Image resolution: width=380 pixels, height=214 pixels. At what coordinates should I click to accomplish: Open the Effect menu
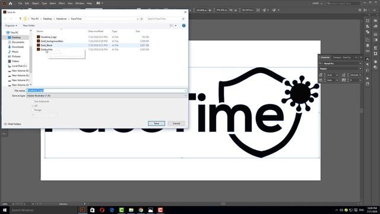(x=62, y=4)
